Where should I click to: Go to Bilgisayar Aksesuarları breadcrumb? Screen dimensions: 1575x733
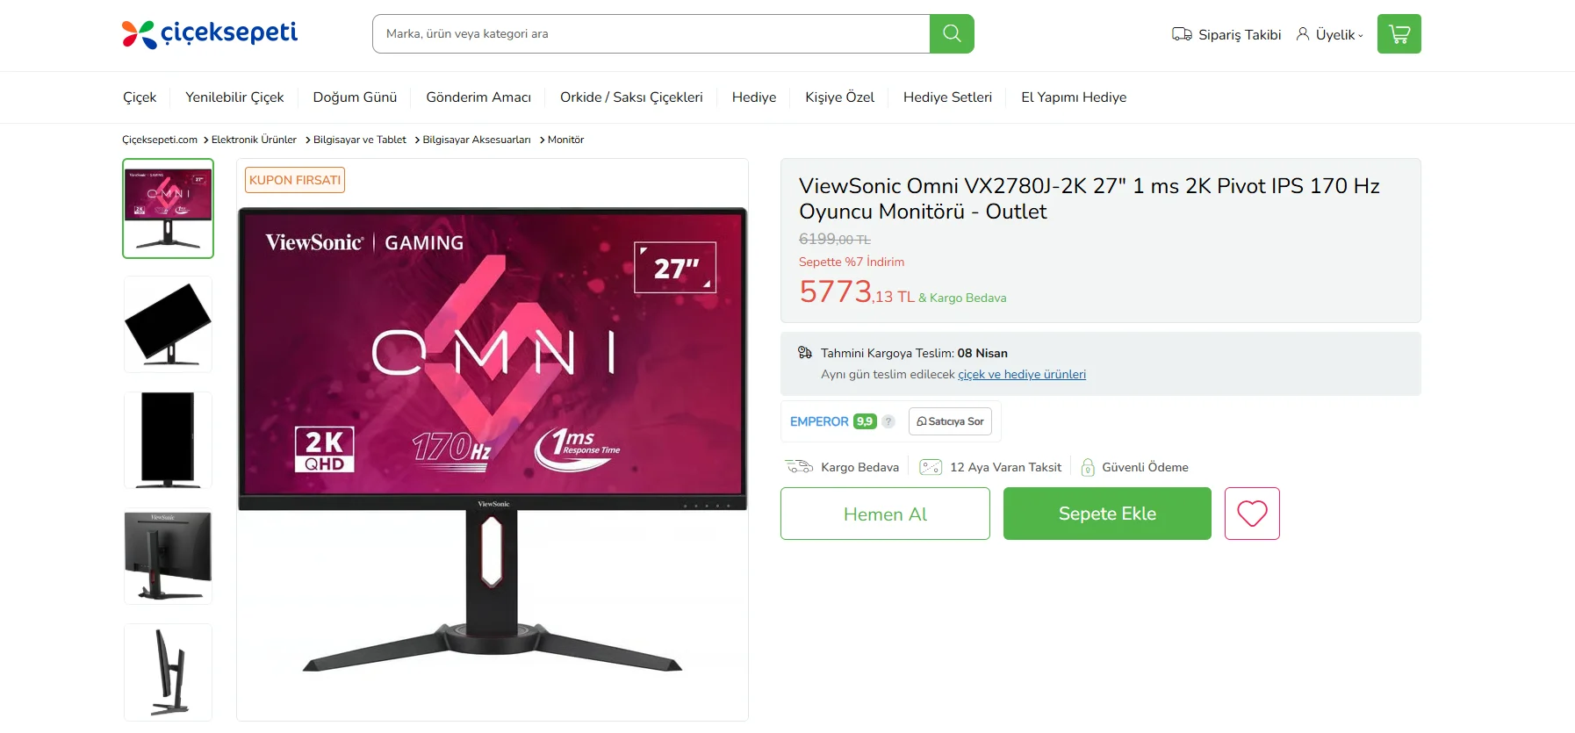click(477, 140)
